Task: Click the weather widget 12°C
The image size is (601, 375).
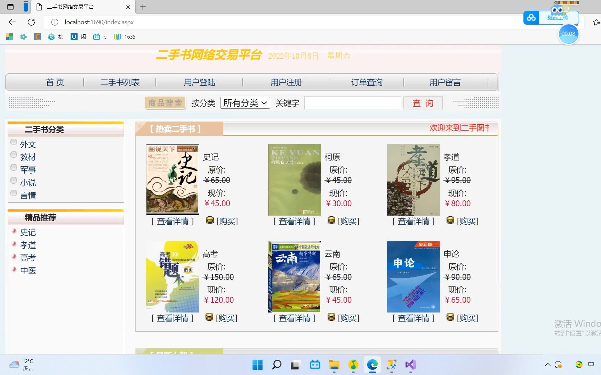Action: (x=22, y=365)
